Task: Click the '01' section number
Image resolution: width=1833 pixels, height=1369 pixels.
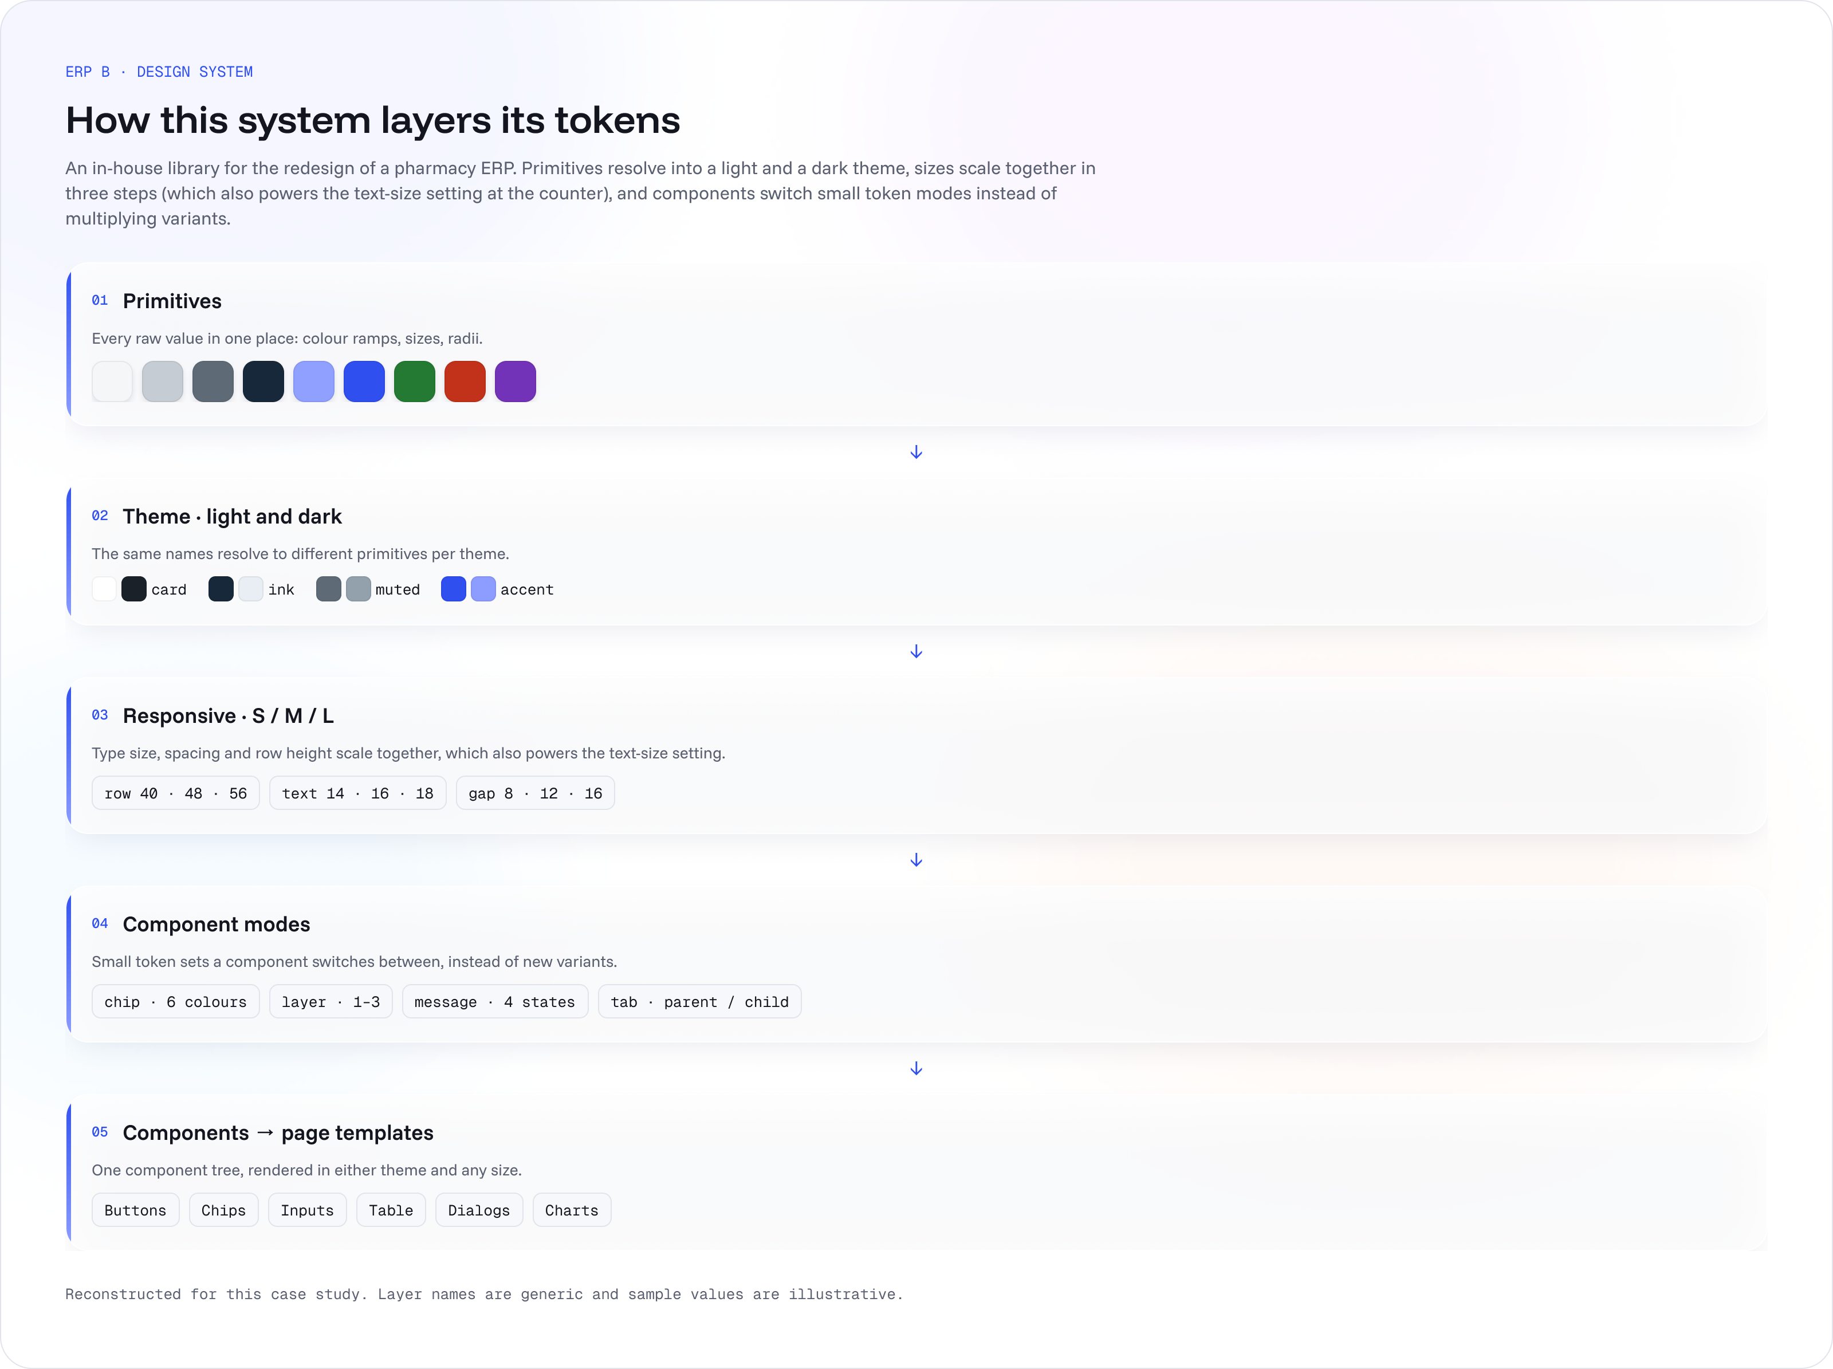Action: point(100,301)
